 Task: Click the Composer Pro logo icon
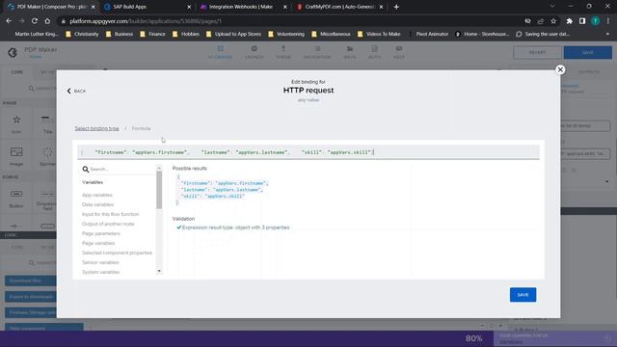tap(13, 52)
